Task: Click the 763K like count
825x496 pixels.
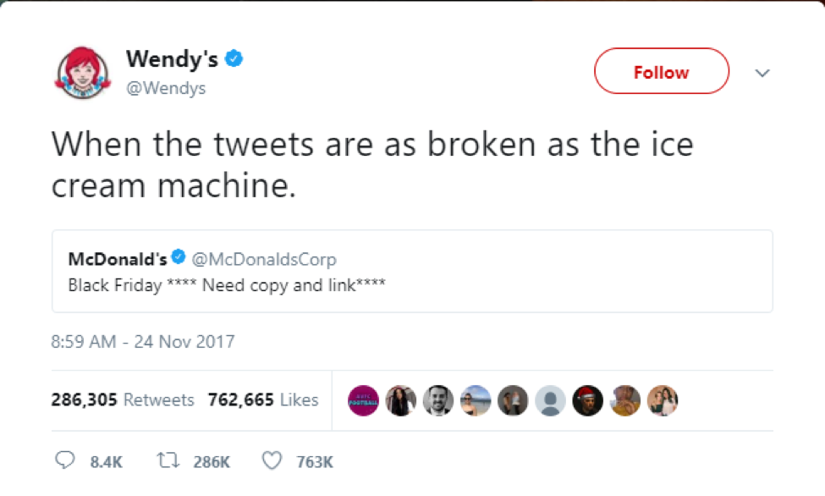Action: coord(314,462)
